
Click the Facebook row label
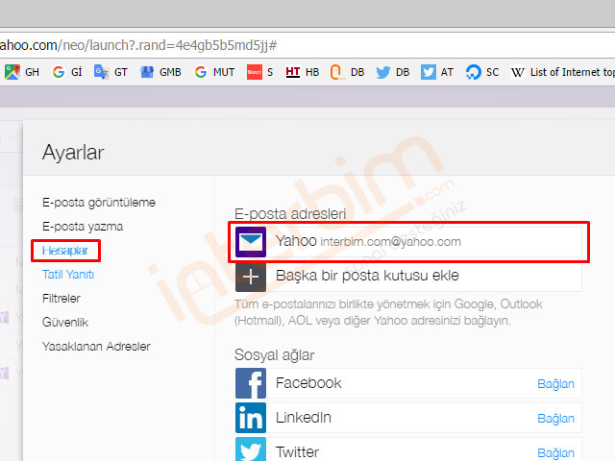308,383
